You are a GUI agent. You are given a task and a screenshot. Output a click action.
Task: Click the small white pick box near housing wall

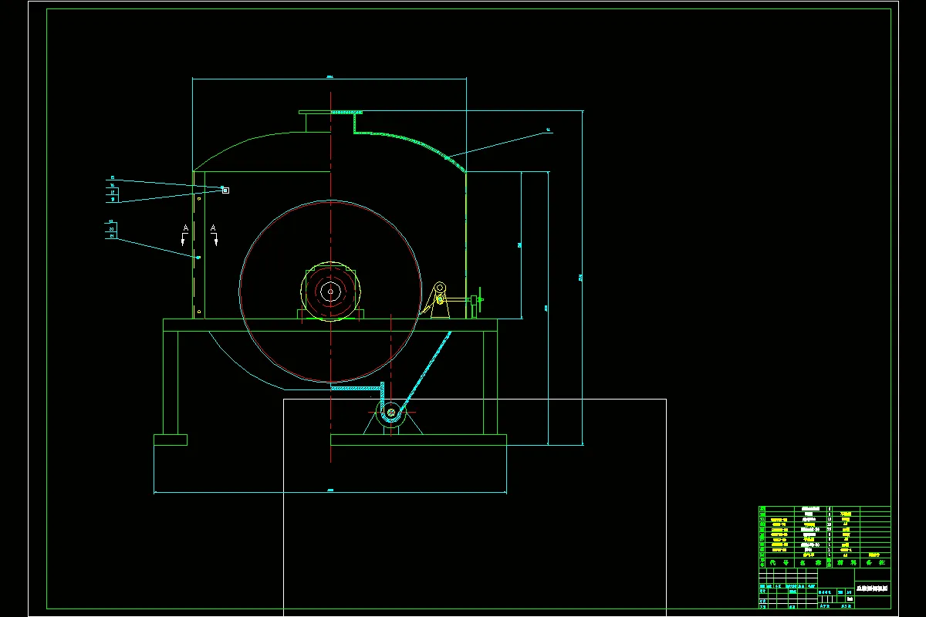[x=225, y=190]
